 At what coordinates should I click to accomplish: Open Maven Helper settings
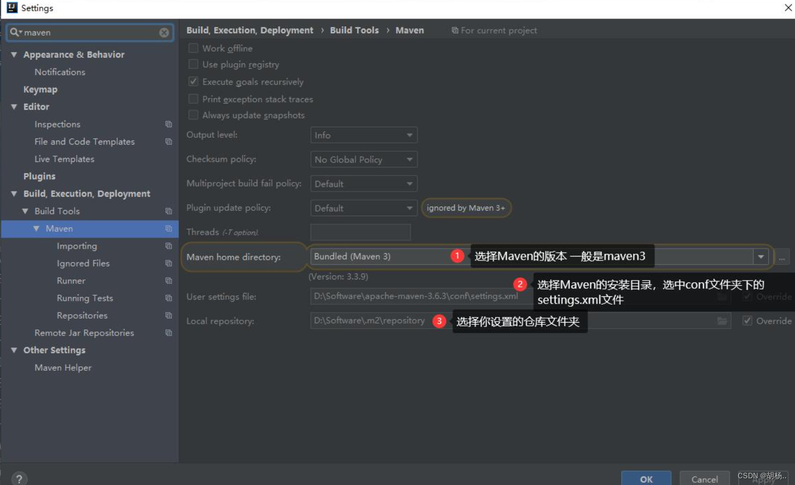click(x=63, y=367)
